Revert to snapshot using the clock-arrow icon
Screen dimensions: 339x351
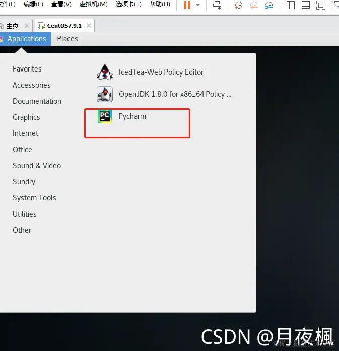254,5
